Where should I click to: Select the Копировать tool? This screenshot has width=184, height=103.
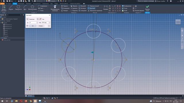pos(65,8)
